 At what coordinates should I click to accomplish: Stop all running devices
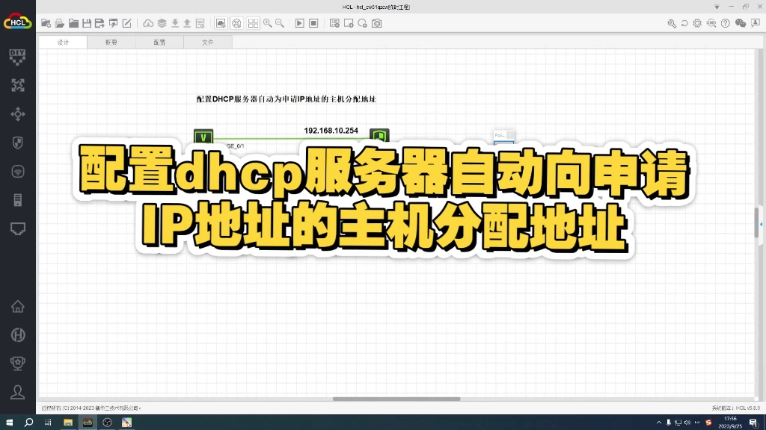312,23
